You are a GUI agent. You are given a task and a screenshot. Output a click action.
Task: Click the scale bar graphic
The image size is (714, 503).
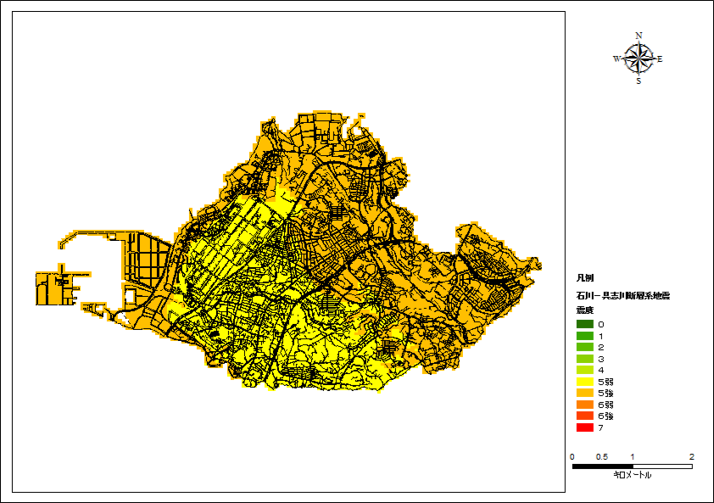[633, 467]
